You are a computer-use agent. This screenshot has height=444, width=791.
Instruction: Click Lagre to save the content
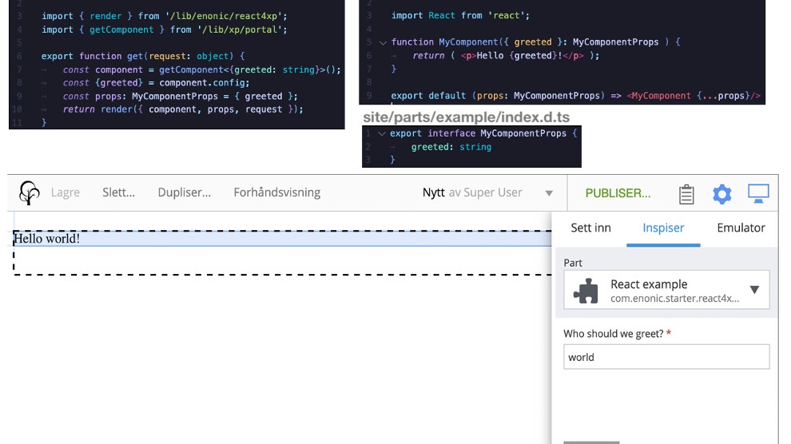[x=66, y=192]
